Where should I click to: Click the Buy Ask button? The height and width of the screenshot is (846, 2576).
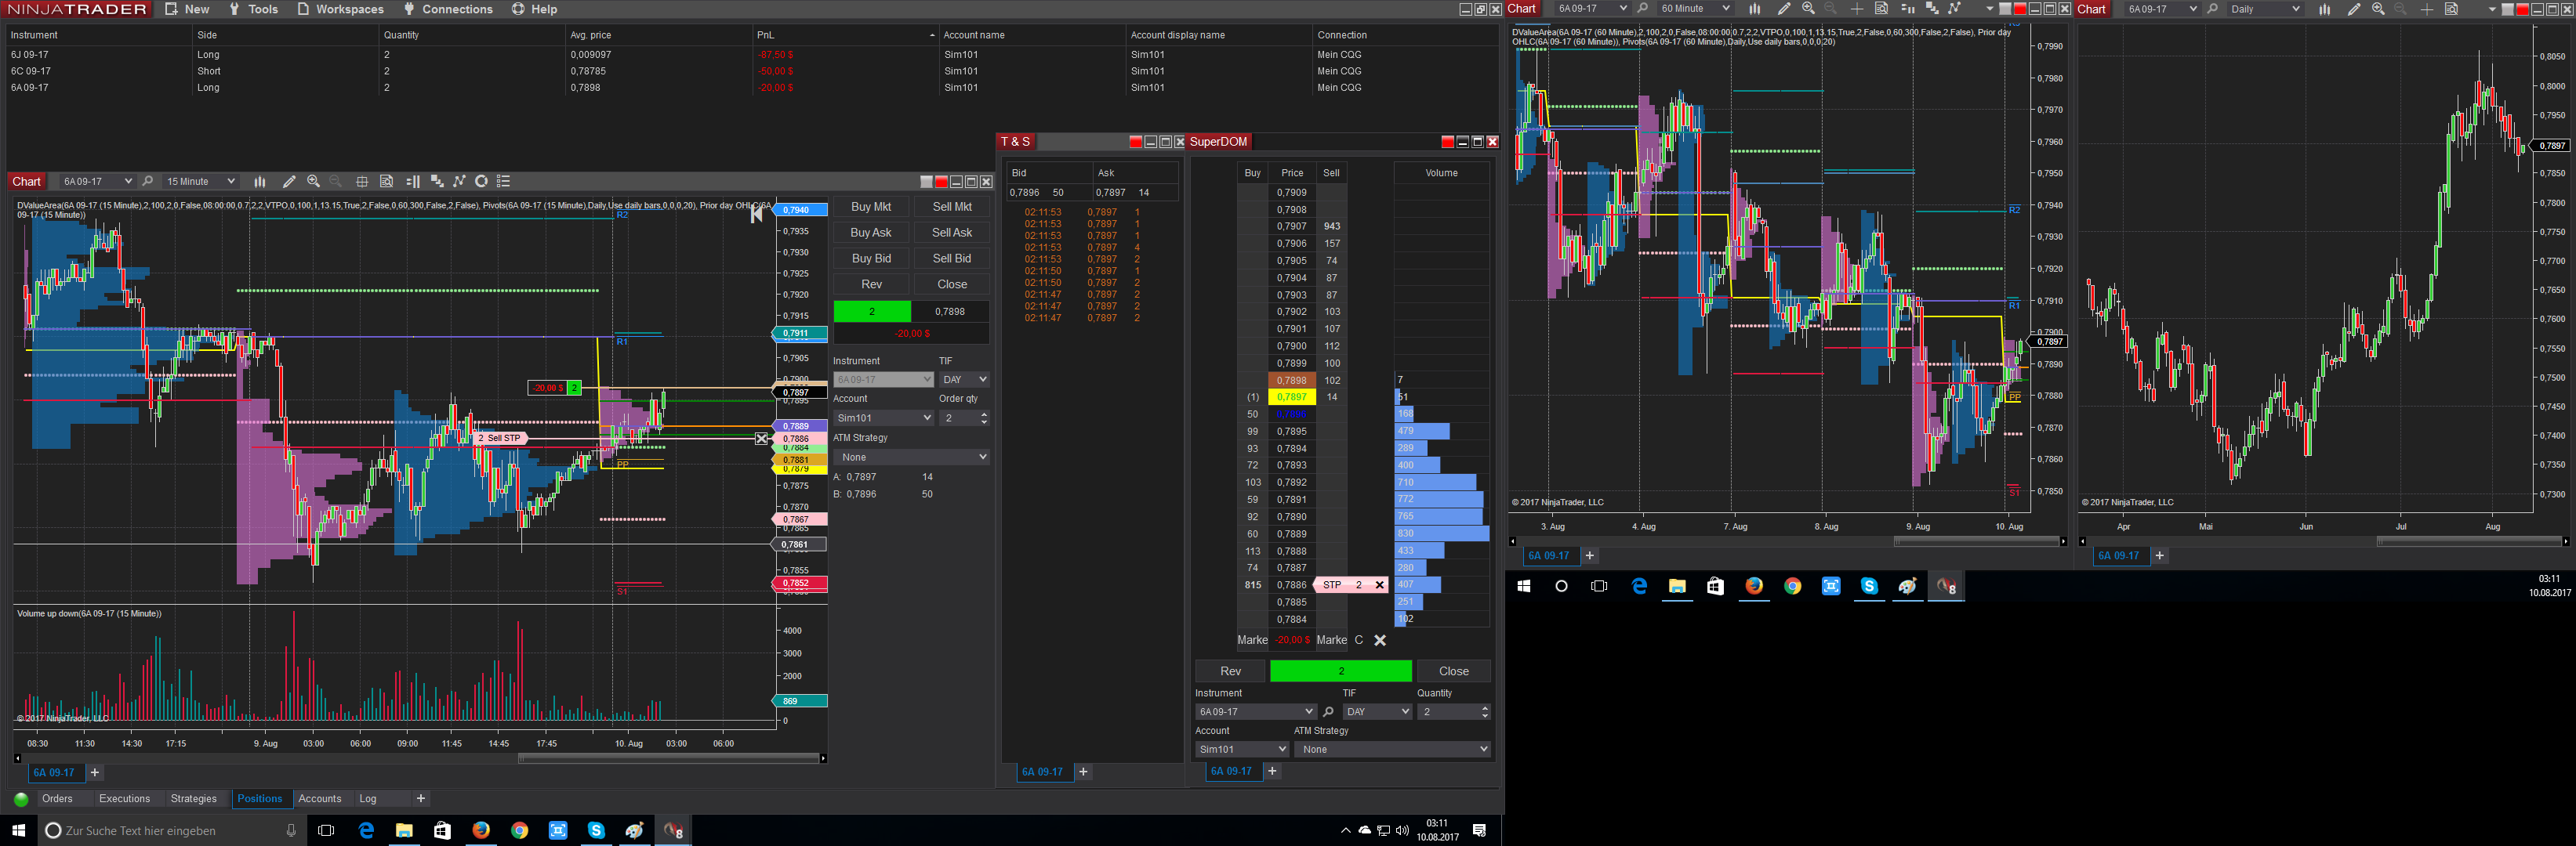click(x=871, y=233)
